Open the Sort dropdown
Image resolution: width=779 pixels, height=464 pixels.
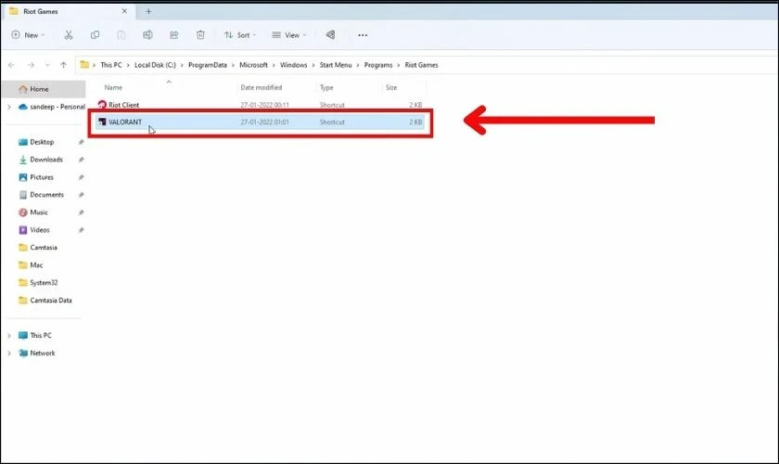240,35
